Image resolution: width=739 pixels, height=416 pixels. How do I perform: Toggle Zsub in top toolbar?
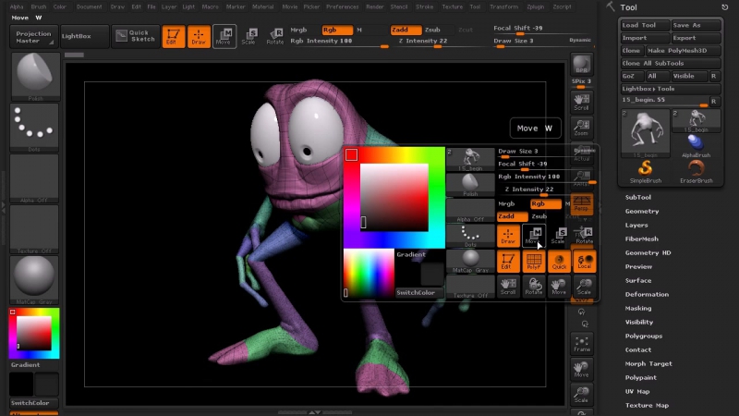[x=432, y=30]
